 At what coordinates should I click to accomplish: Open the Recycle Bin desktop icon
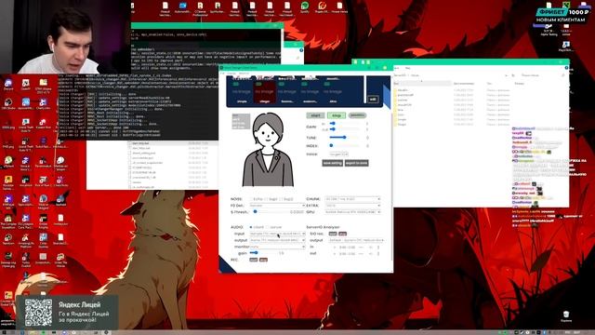pos(566,316)
